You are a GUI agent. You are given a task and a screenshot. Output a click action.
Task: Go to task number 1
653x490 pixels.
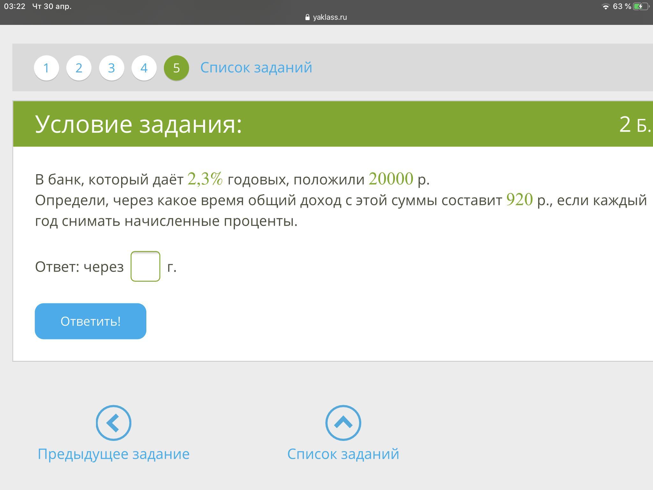pyautogui.click(x=47, y=68)
